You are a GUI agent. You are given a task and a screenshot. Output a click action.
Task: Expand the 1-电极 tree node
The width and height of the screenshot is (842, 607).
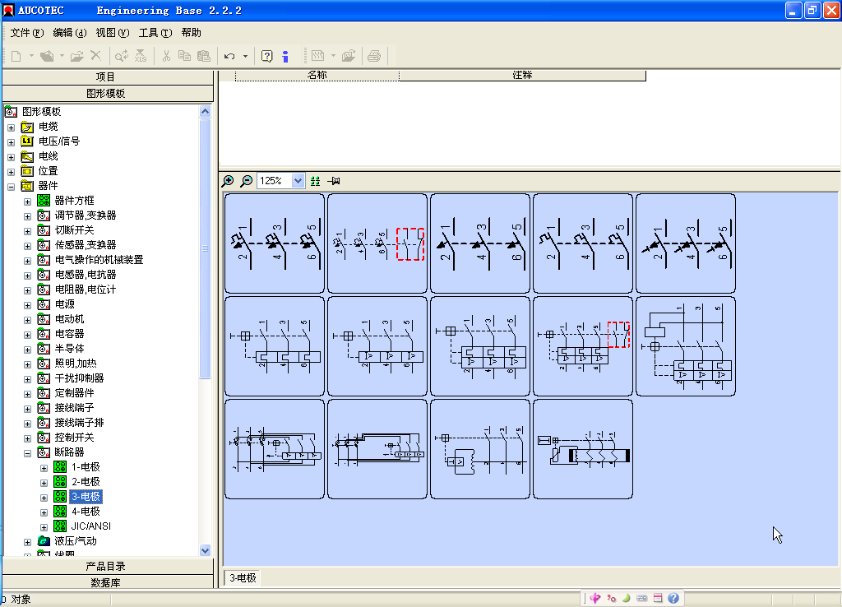pos(44,468)
